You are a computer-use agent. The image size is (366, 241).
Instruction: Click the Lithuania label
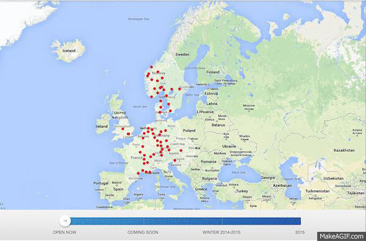point(205,112)
